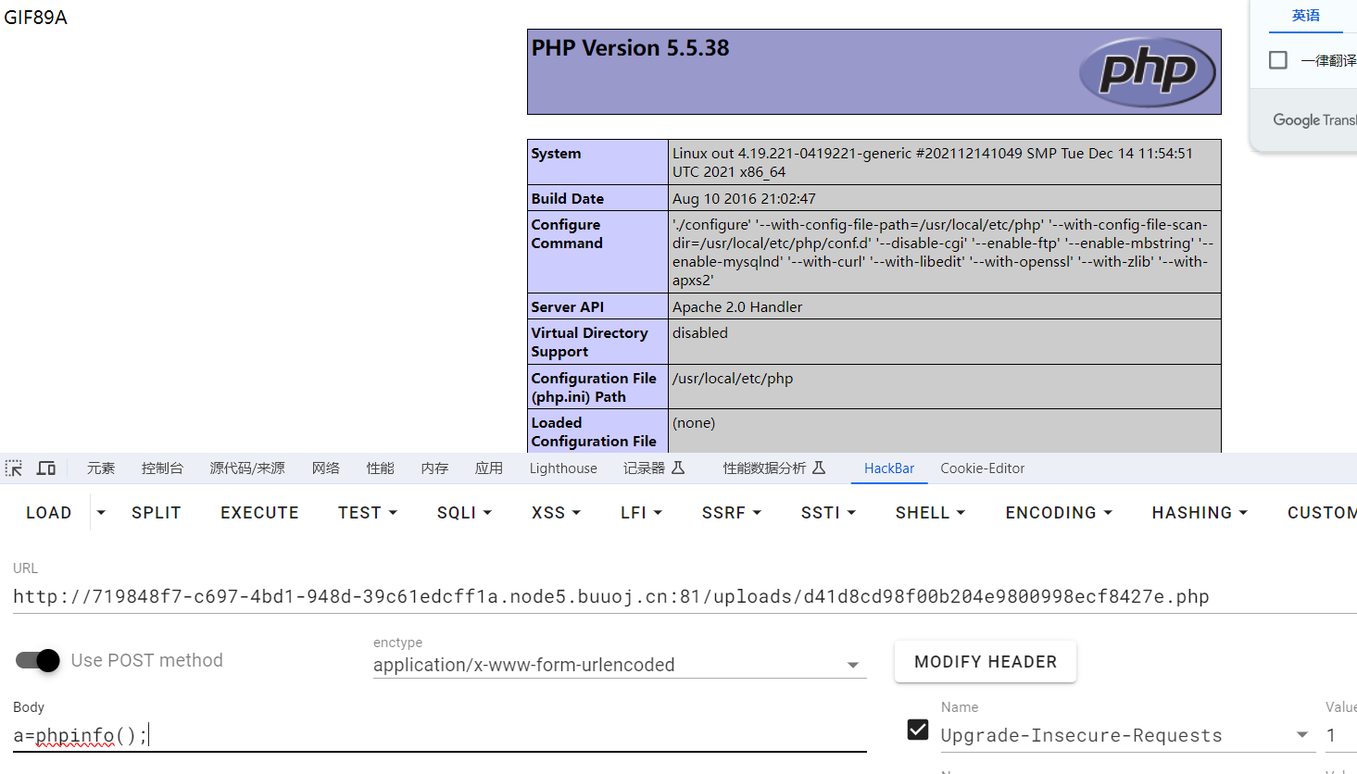Expand the enctype dropdown
The width and height of the screenshot is (1357, 774).
[x=852, y=665]
